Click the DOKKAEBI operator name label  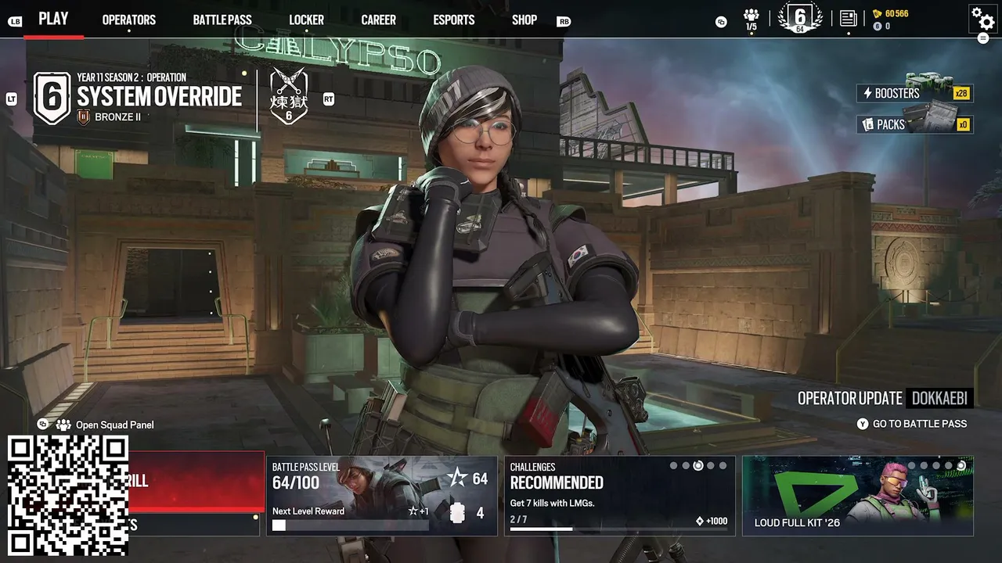(939, 398)
